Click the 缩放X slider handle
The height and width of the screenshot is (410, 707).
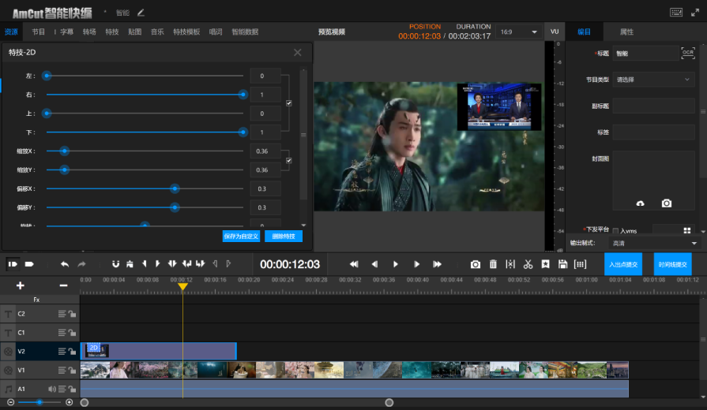[65, 151]
